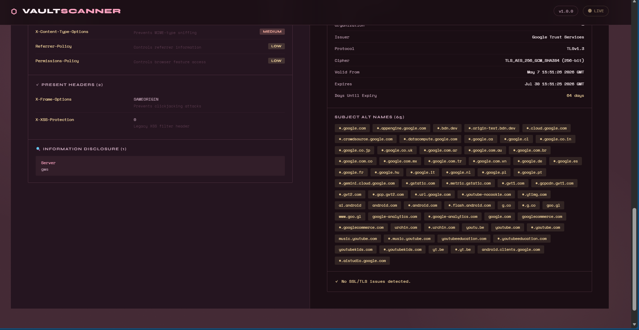Click the *.gstatic.com chip
Screen dimensions: 639x330
420,183
